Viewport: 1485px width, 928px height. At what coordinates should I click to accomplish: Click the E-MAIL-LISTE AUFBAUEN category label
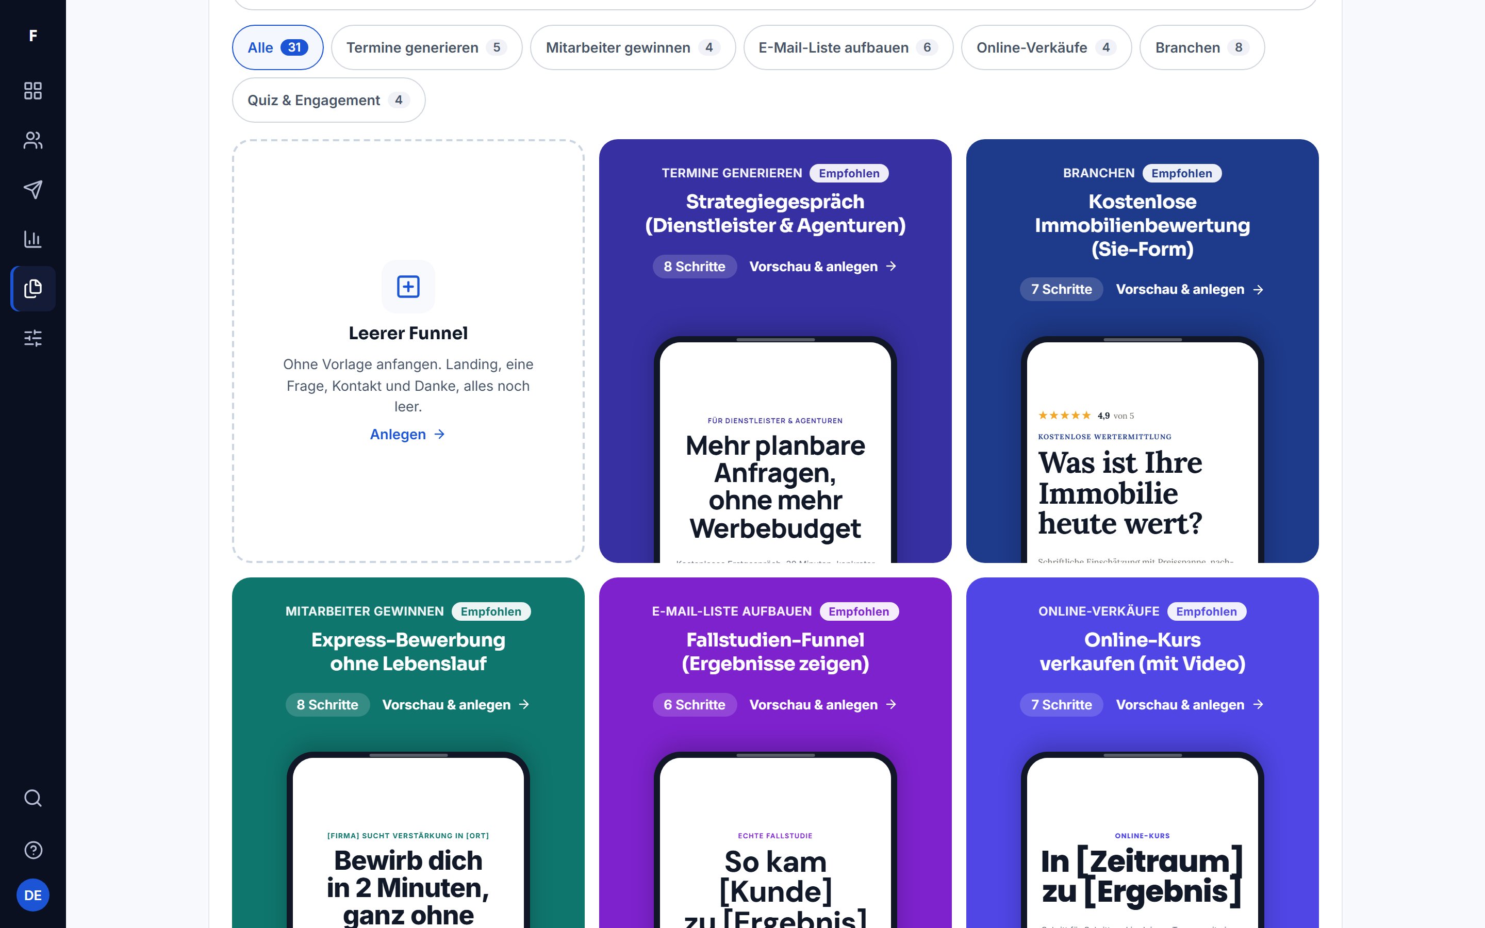[x=732, y=611]
